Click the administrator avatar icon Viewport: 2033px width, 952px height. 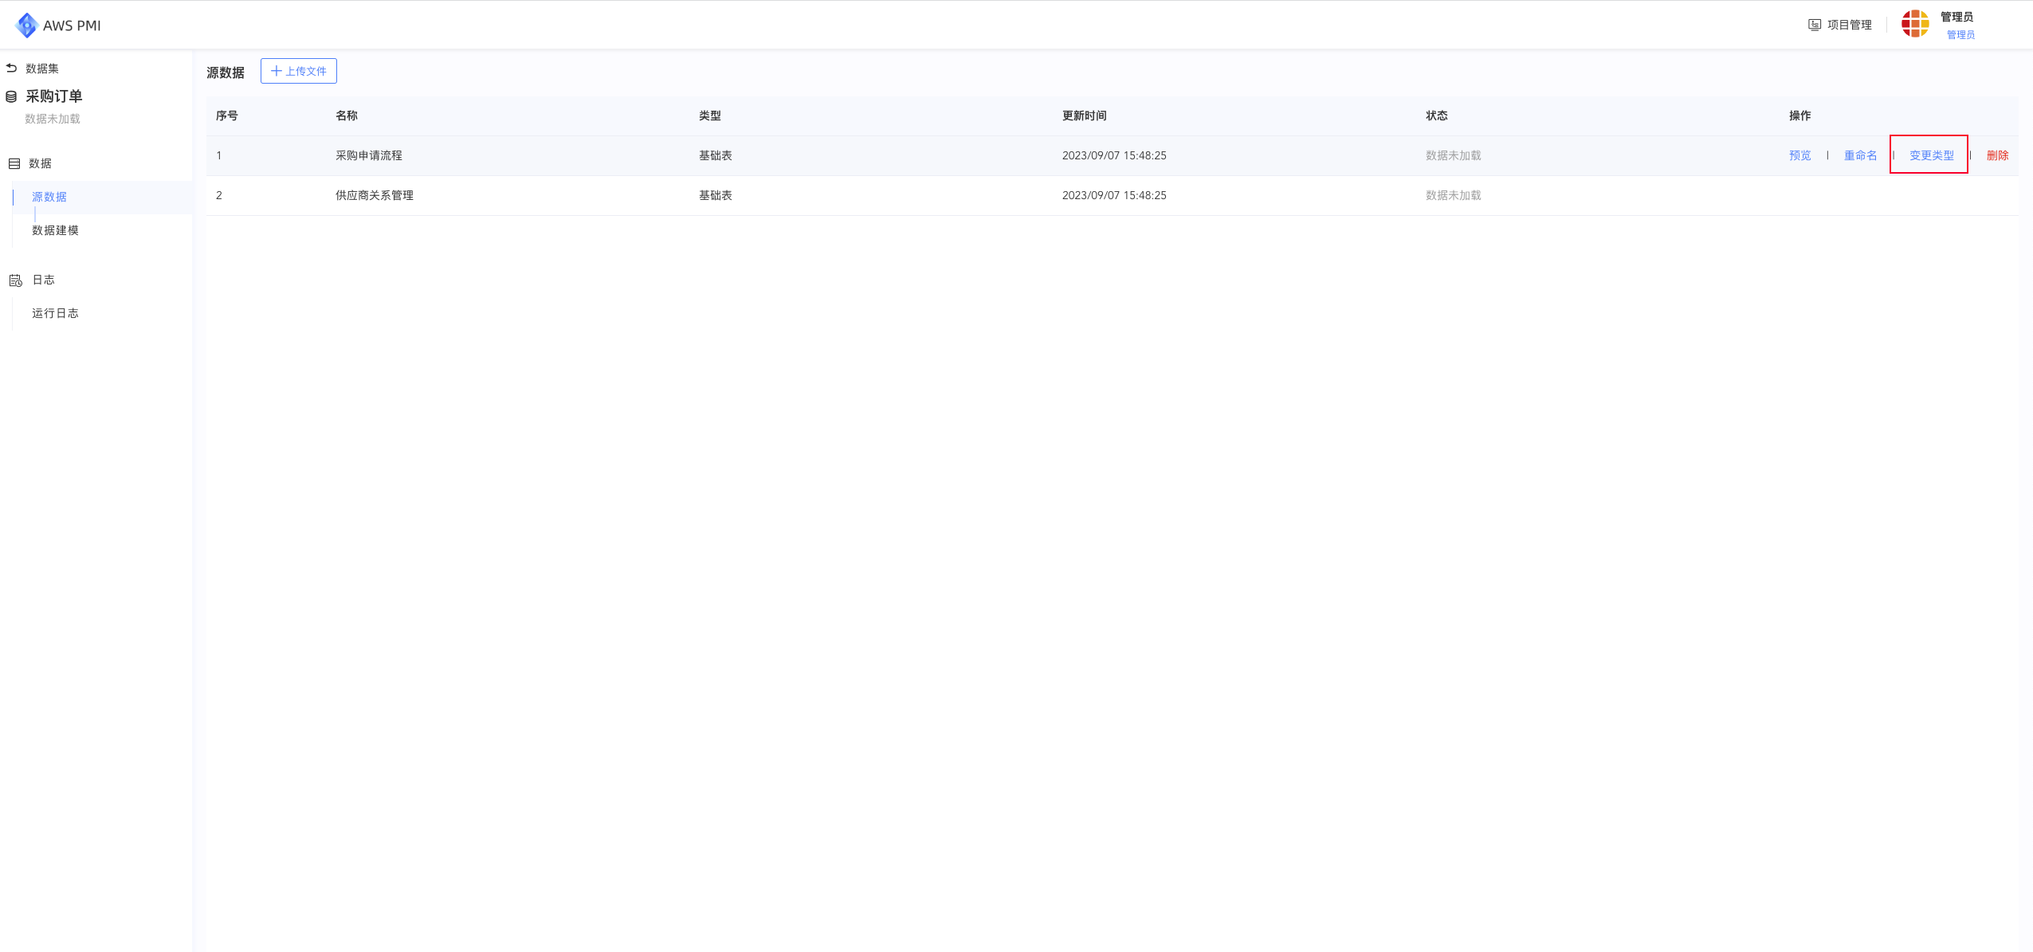(1915, 24)
